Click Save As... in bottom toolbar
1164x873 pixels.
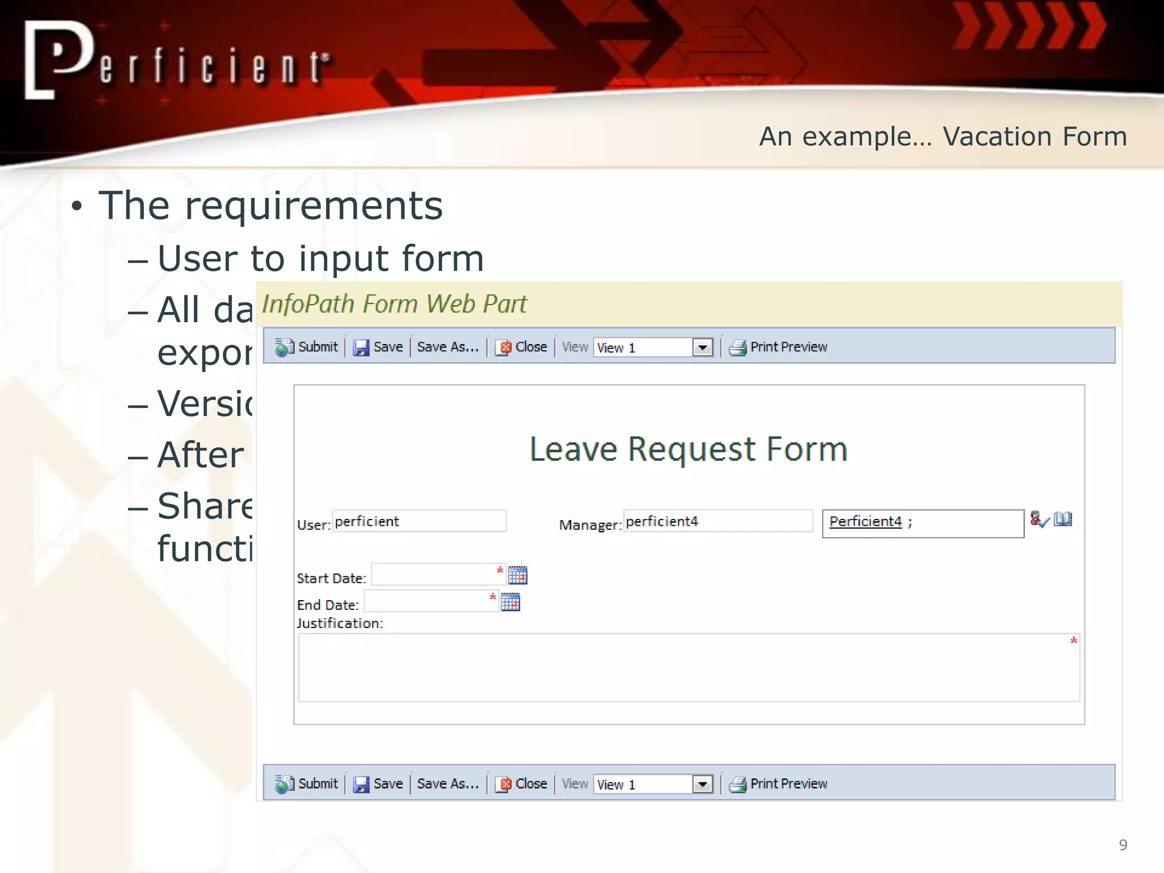tap(448, 784)
